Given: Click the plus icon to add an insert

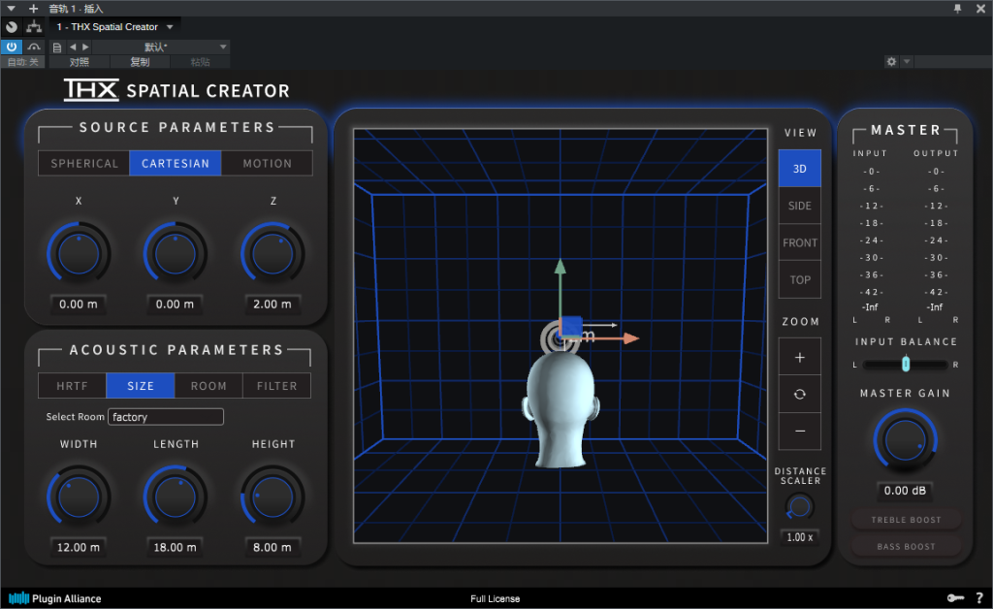Looking at the screenshot, I should 34,8.
